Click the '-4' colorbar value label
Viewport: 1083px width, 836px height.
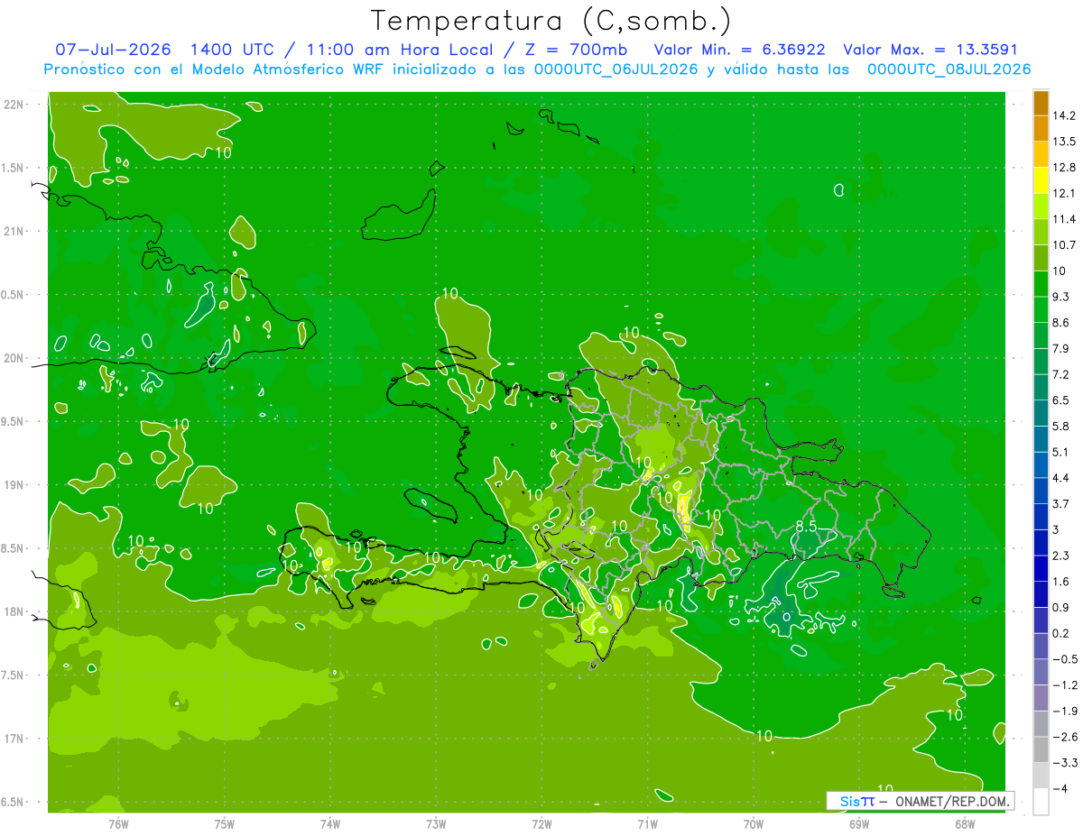[1060, 789]
